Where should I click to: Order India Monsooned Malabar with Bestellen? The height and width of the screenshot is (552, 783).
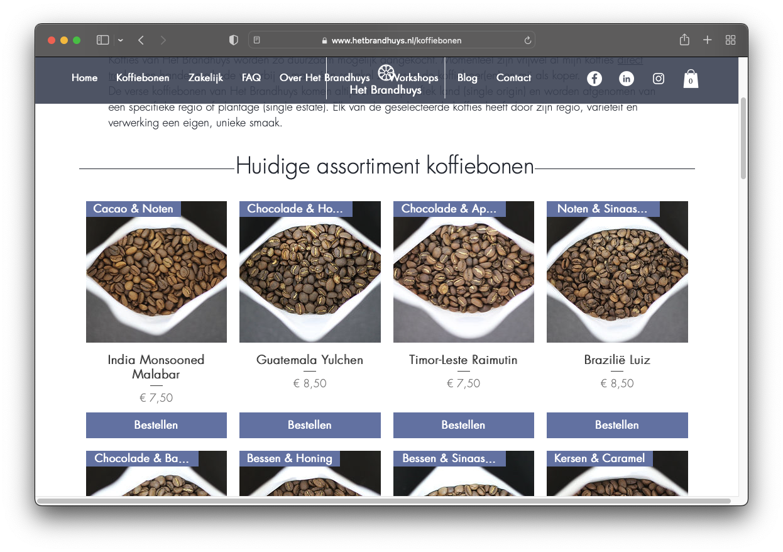[x=156, y=425]
